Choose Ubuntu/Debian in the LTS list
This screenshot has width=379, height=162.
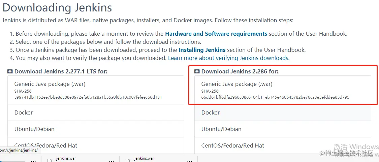pos(34,129)
